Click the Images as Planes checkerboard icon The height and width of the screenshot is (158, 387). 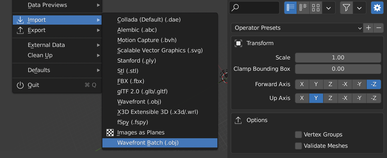(x=110, y=133)
